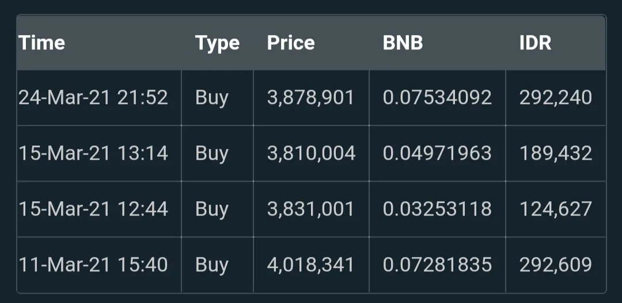Viewport: 622px width, 303px height.
Task: Click the price 3,878,901
Action: point(310,98)
